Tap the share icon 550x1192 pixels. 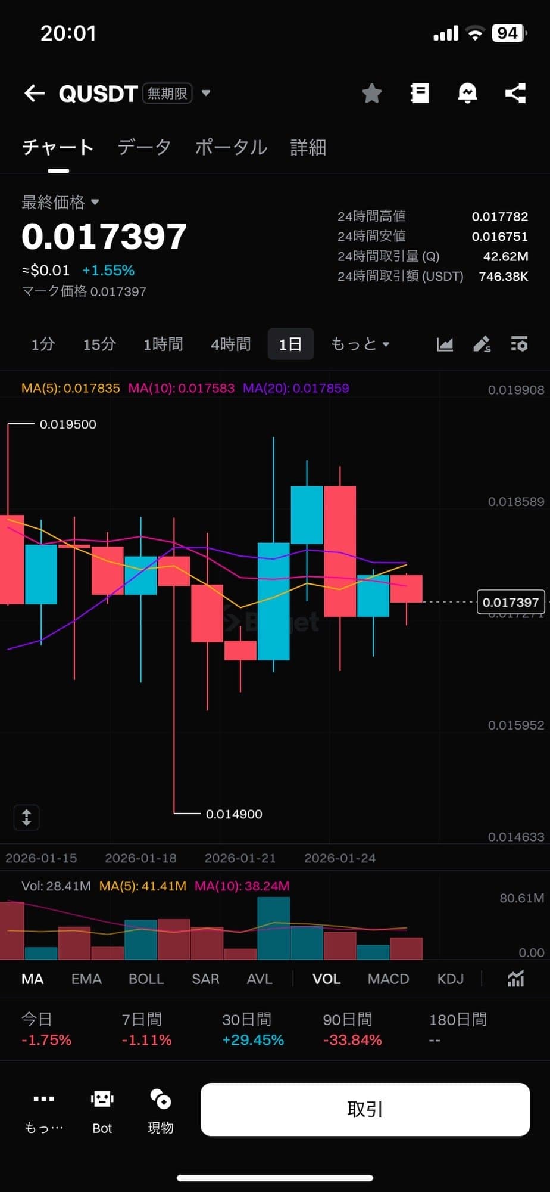point(515,93)
